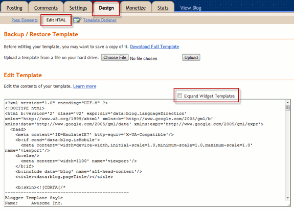294x210 pixels.
Task: Open the Page Elements sub-tab
Action: coord(25,20)
